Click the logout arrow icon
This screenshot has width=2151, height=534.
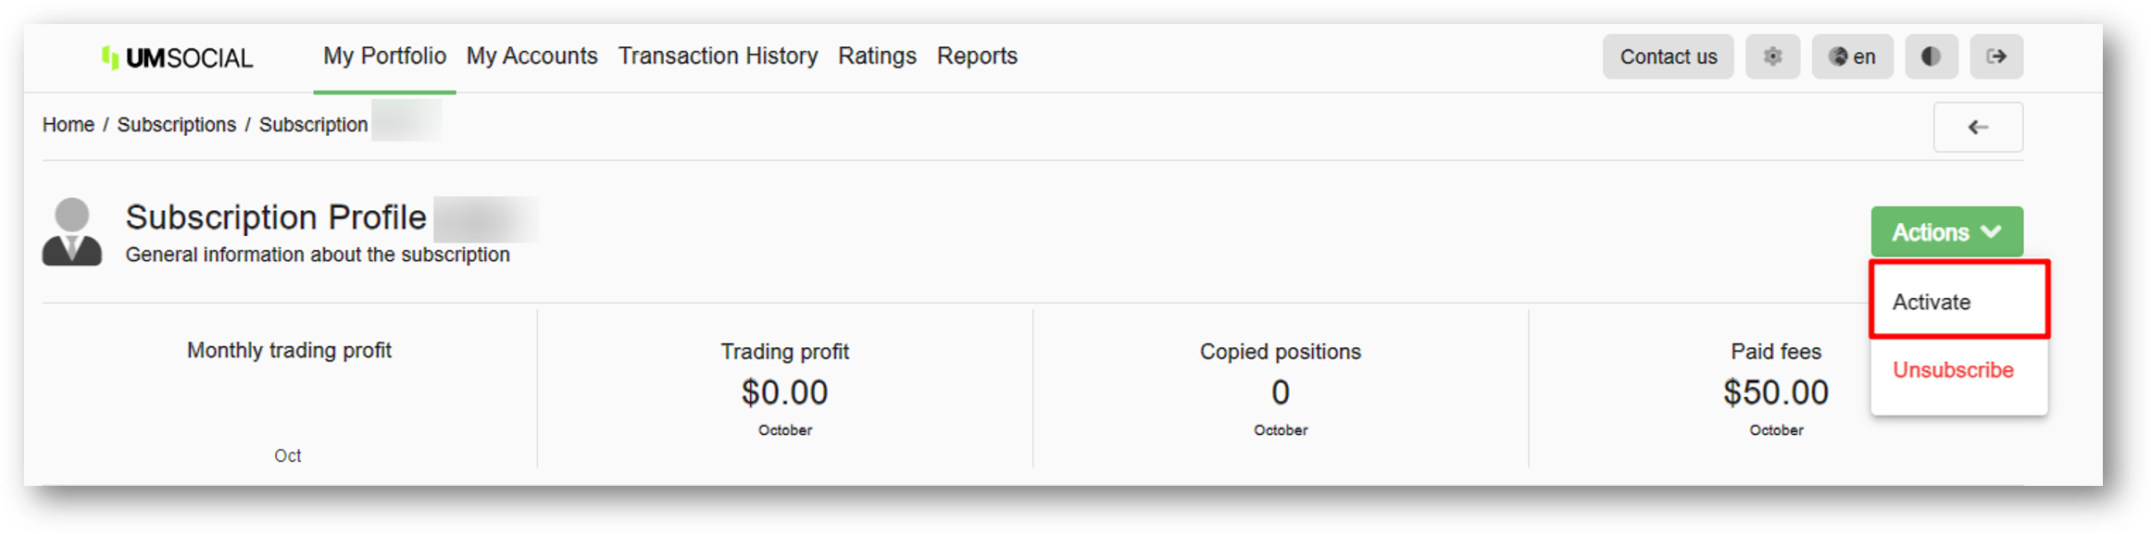tap(1996, 56)
